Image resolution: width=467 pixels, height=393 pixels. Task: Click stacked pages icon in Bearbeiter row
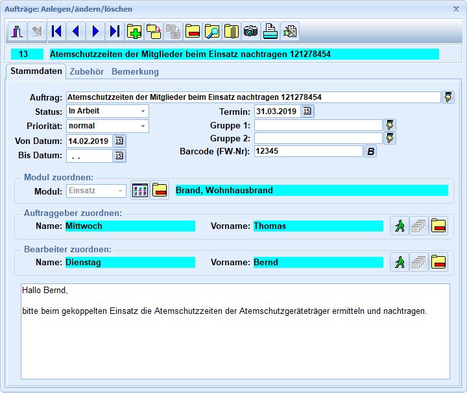[x=419, y=262]
